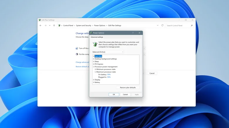Confirm with OK in Power Options

click(114, 95)
